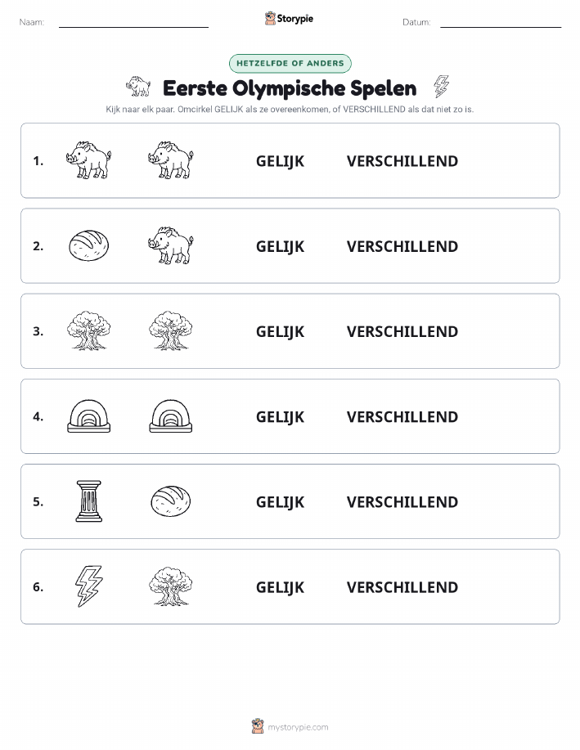Image resolution: width=580 pixels, height=750 pixels.
Task: Choose VERSCHILLEND for row 2
Action: pyautogui.click(x=402, y=246)
